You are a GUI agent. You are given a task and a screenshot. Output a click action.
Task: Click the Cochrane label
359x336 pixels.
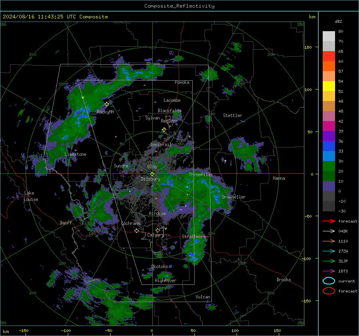click(x=130, y=223)
